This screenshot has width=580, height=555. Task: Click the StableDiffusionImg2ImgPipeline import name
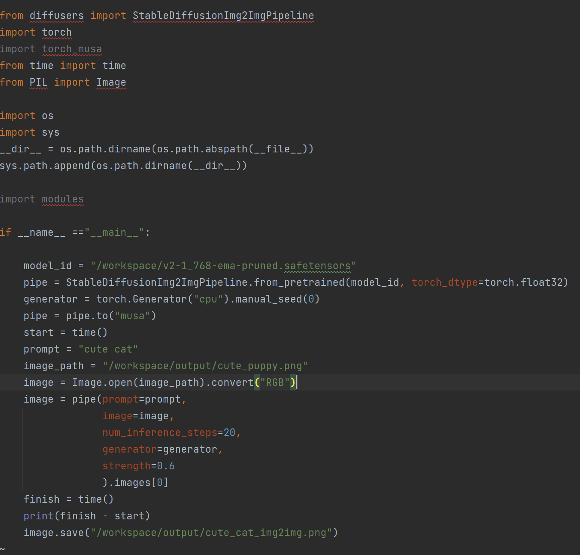pos(223,15)
